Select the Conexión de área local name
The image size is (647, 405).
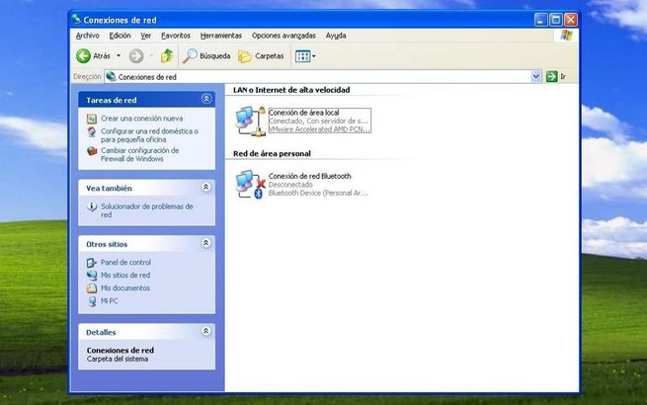[x=303, y=113]
